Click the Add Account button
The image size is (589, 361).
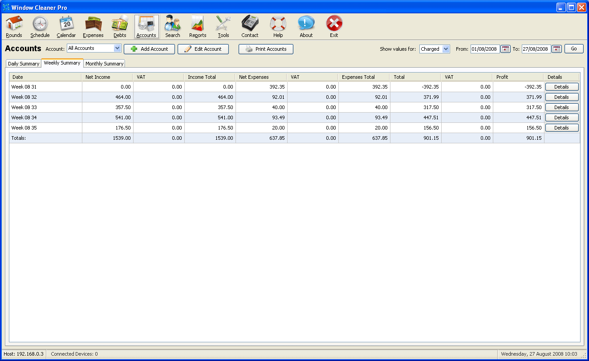(x=149, y=49)
